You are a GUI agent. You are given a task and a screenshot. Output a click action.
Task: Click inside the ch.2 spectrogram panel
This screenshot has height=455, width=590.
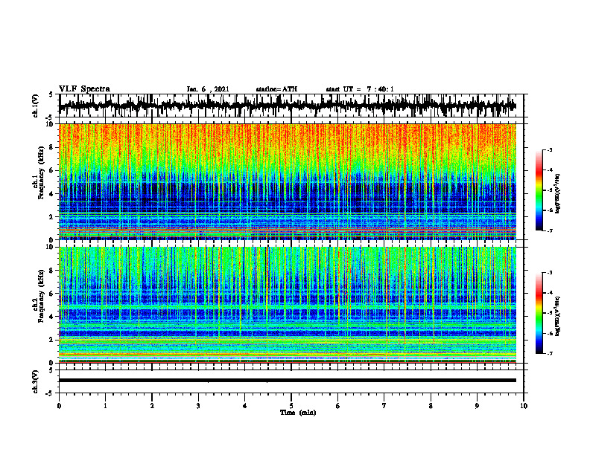[288, 305]
